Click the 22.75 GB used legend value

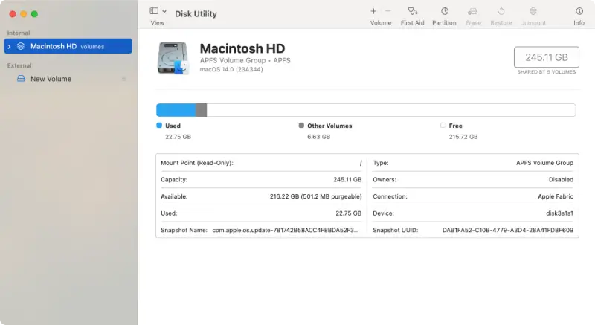178,137
